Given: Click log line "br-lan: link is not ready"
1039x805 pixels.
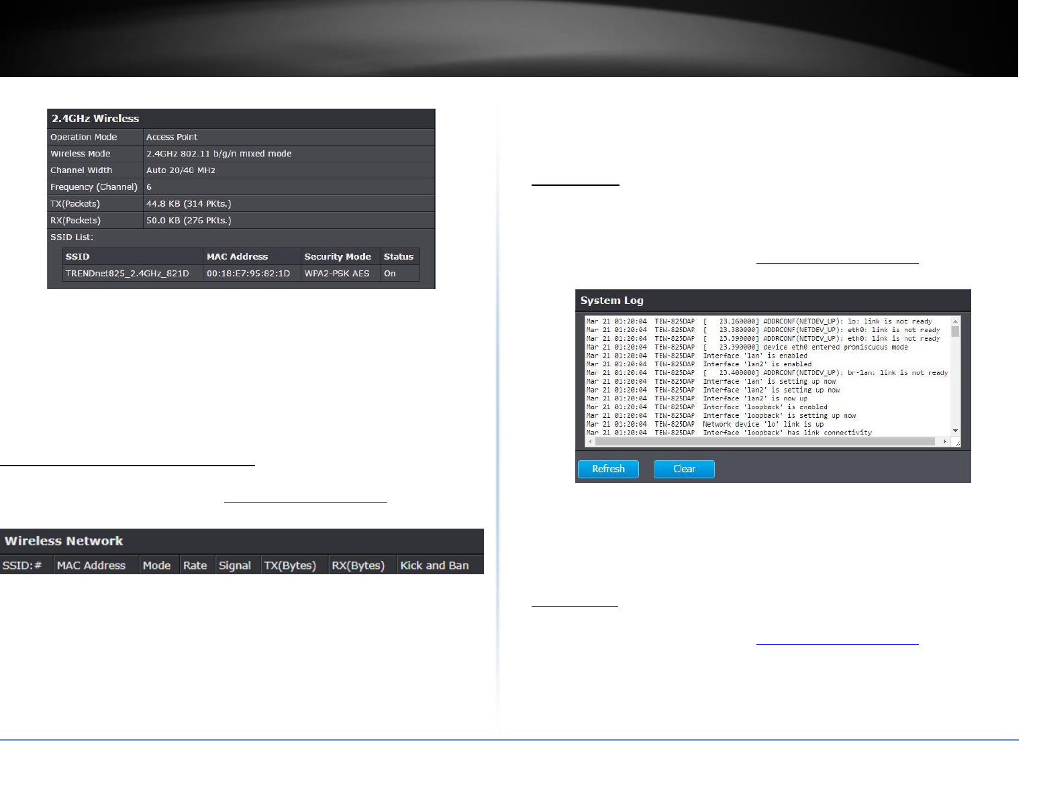Looking at the screenshot, I should (x=767, y=373).
